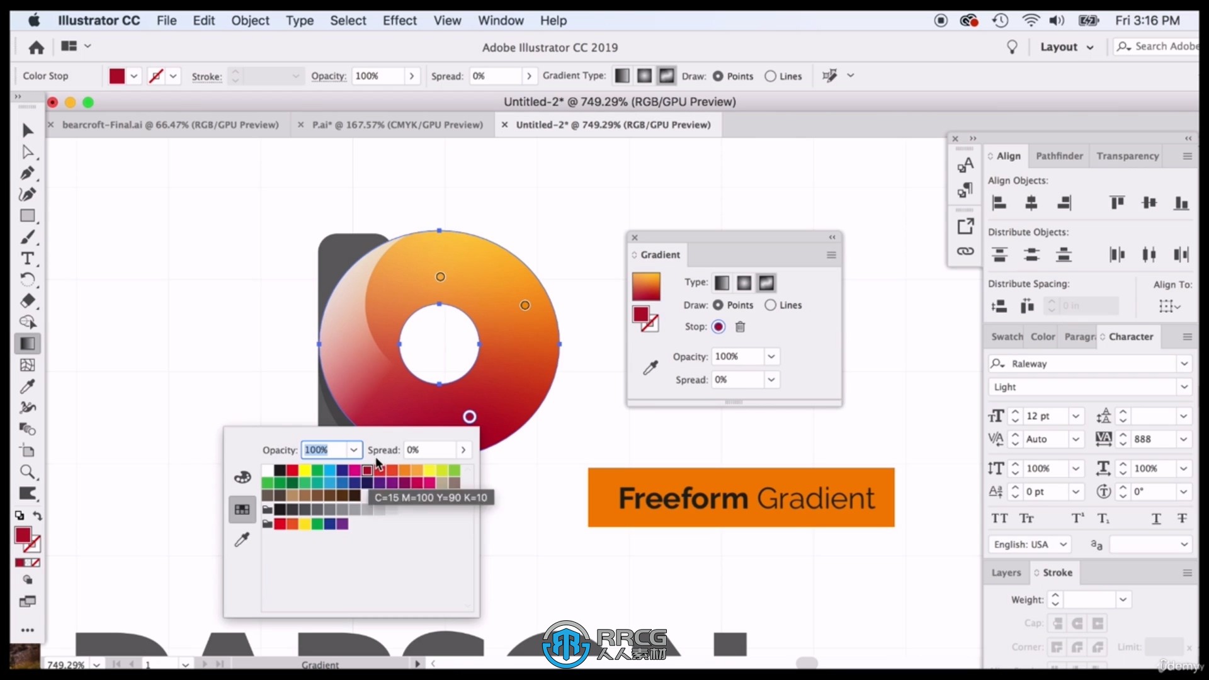Switch to the Pathfinder tab
1209x680 pixels.
tap(1059, 156)
